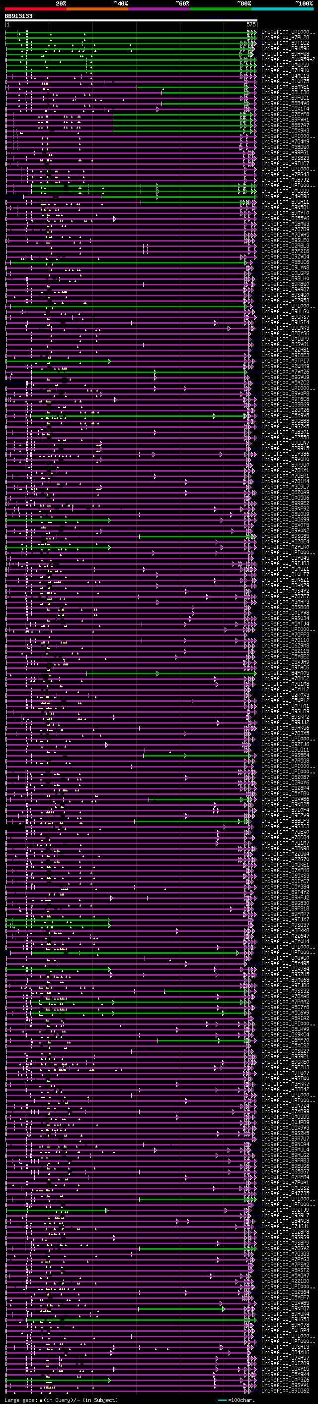Image resolution: width=318 pixels, height=1404 pixels.
Task: Click the query end position 575
Action: (x=251, y=24)
